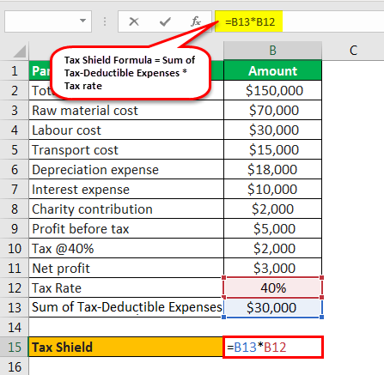Select row 7 header

point(15,189)
